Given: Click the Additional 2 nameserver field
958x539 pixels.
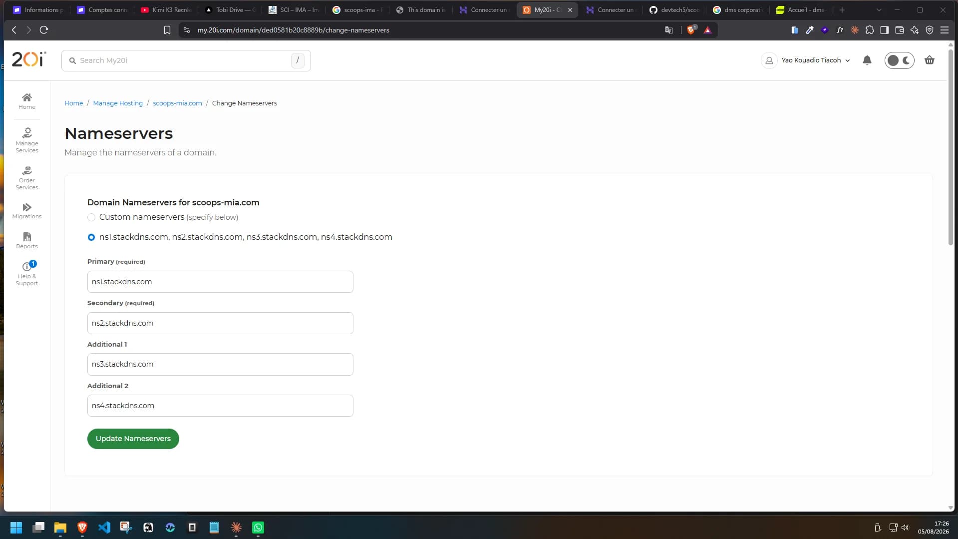Looking at the screenshot, I should tap(220, 406).
